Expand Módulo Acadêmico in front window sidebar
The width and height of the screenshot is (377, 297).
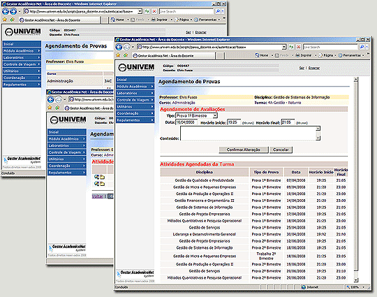(x=135, y=87)
